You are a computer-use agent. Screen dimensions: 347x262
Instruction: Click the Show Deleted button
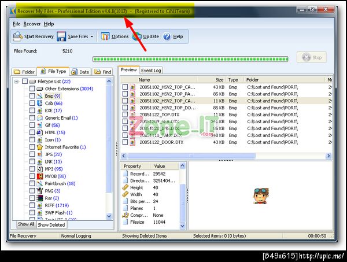pyautogui.click(x=51, y=225)
